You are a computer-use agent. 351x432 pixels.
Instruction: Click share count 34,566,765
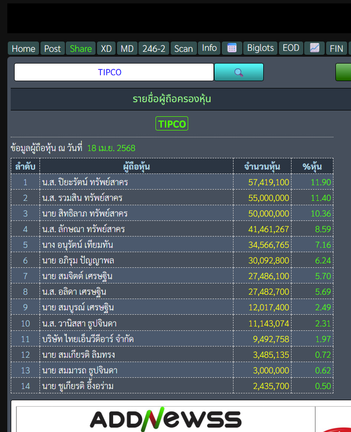pyautogui.click(x=269, y=245)
